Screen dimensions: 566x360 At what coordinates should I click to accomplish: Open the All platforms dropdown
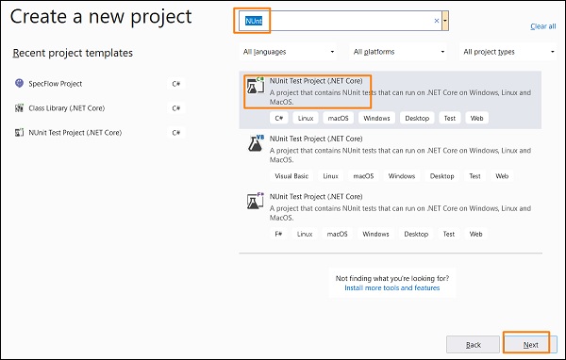[398, 52]
